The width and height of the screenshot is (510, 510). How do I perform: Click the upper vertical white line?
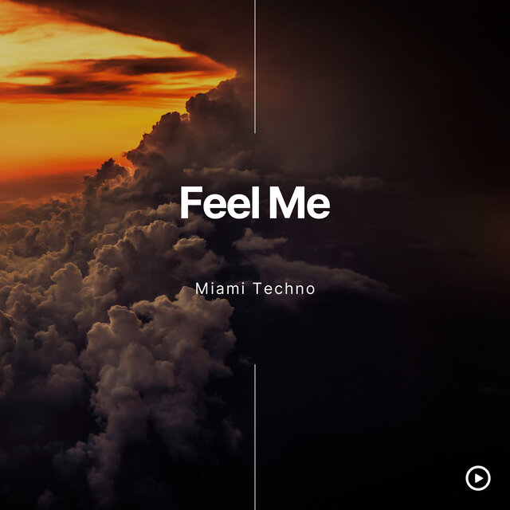pyautogui.click(x=255, y=66)
